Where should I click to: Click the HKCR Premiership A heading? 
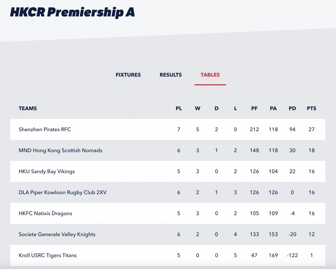pyautogui.click(x=73, y=12)
